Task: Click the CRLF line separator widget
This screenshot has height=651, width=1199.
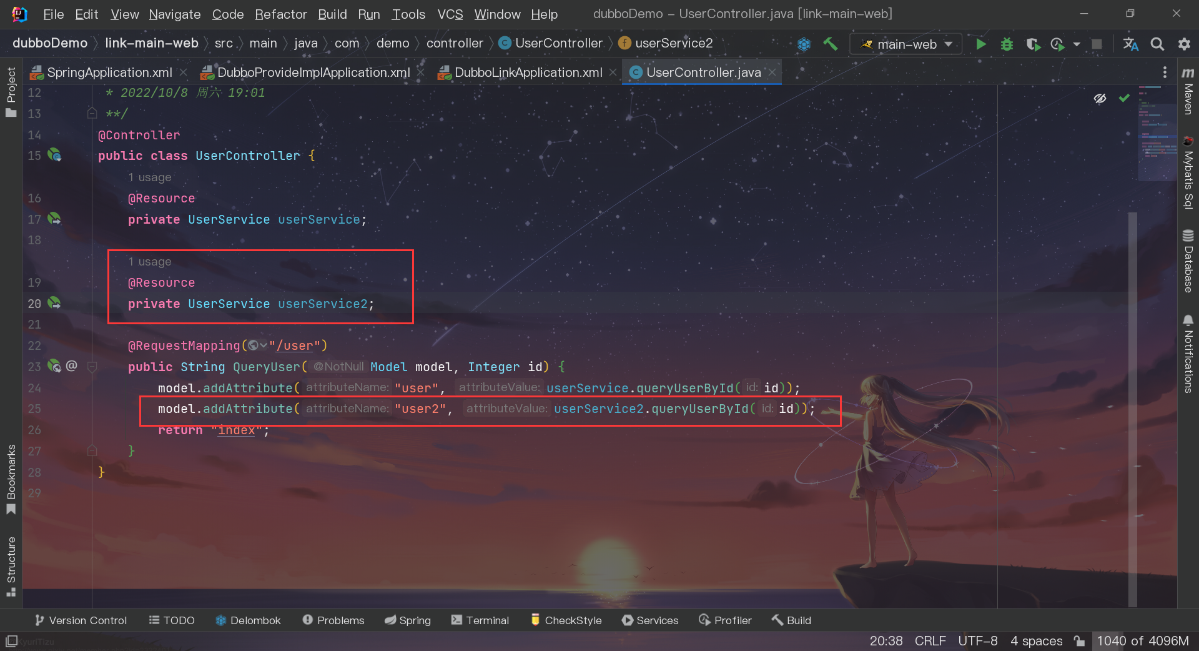Action: (x=930, y=641)
